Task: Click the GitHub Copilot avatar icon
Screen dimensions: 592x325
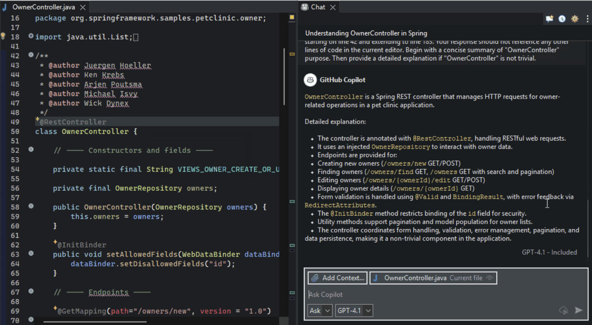Action: pos(310,80)
